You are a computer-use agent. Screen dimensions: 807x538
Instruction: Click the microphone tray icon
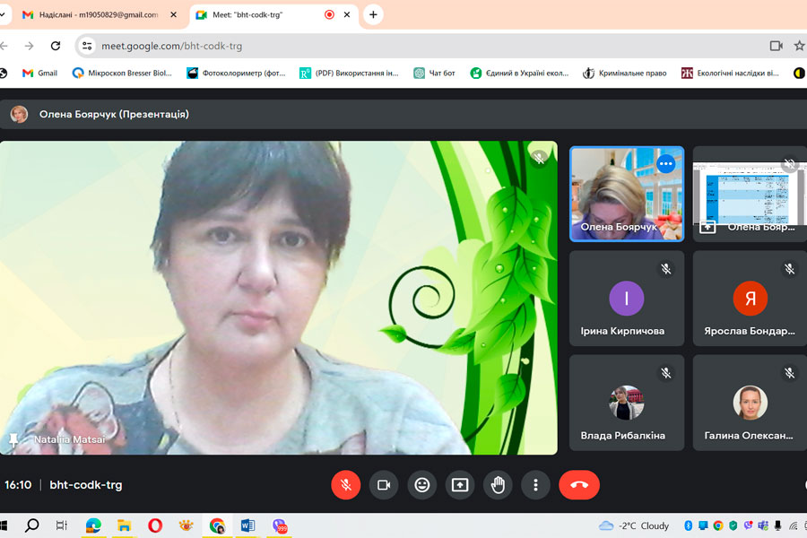point(777,525)
